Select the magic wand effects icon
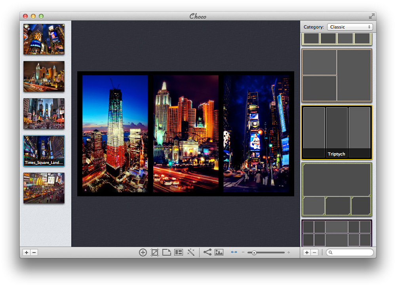The height and width of the screenshot is (285, 396). pyautogui.click(x=191, y=253)
